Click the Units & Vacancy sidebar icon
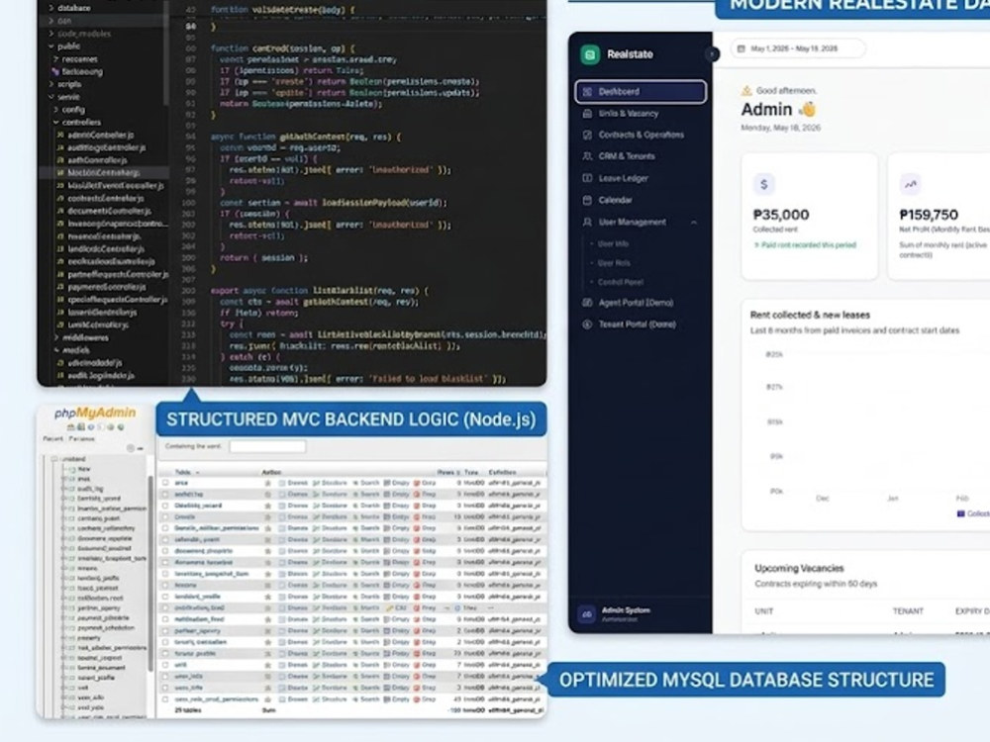 coord(587,114)
